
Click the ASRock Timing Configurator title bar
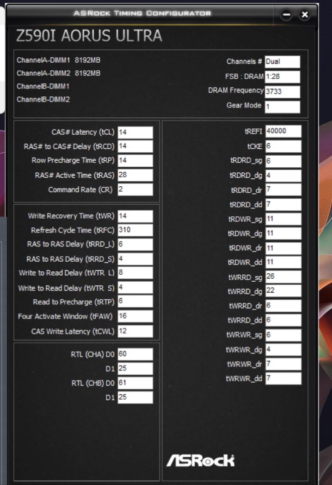pyautogui.click(x=142, y=13)
